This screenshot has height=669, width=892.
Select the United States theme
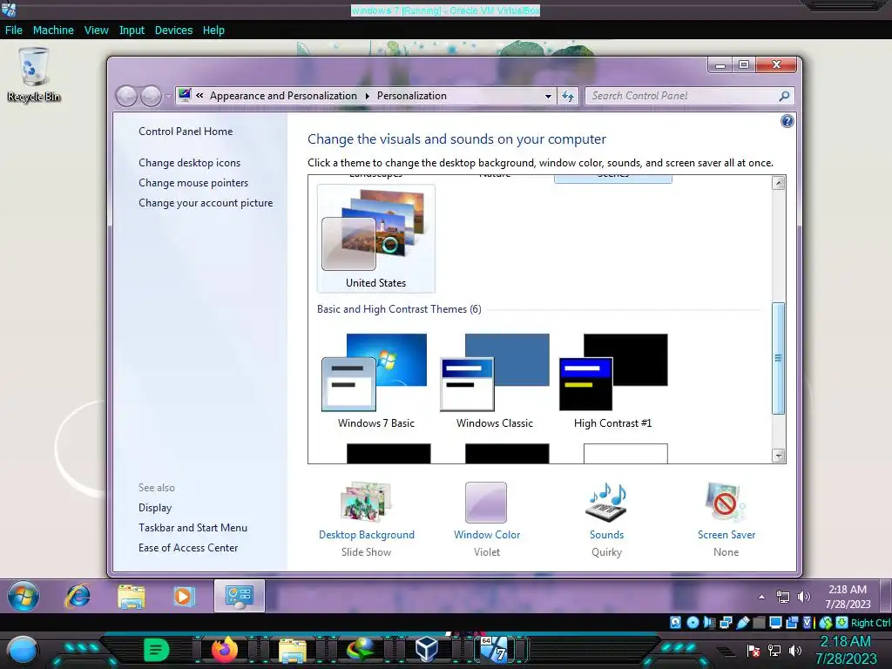click(x=376, y=239)
